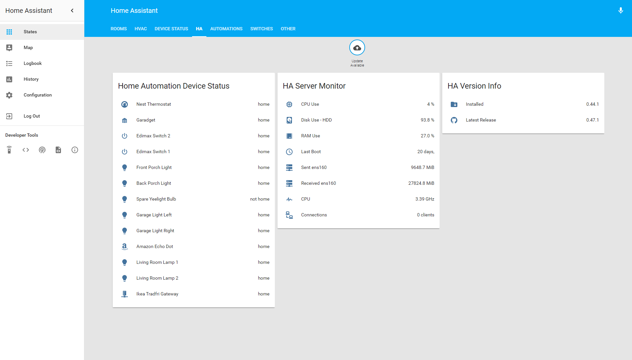Screen dimensions: 632x360
Task: Open Info developer tool icon
Action: (75, 150)
